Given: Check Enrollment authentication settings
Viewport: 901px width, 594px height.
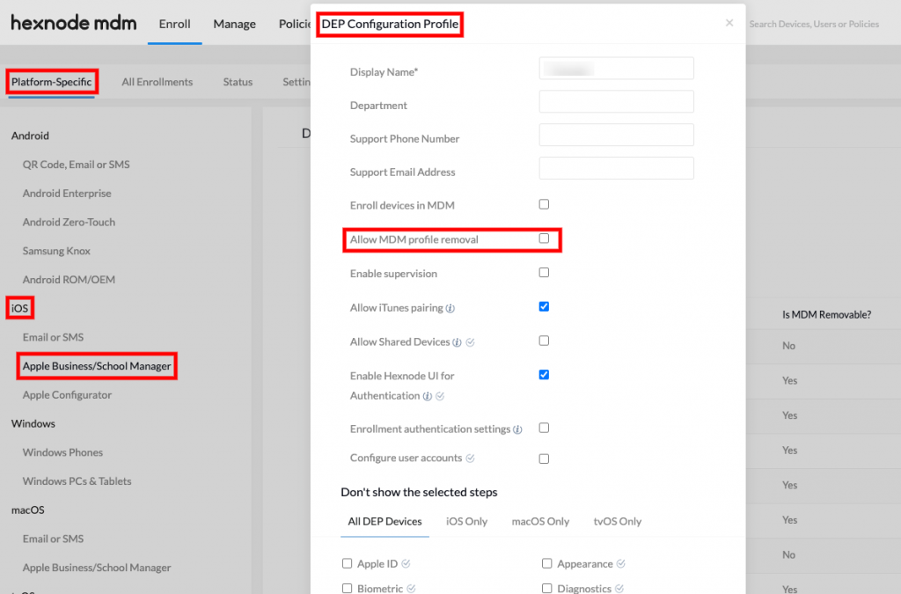Looking at the screenshot, I should click(544, 428).
